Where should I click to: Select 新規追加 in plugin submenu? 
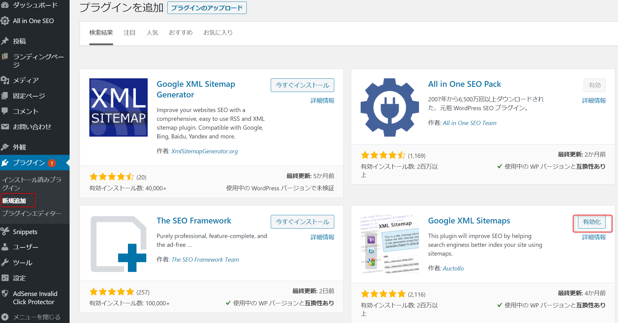click(14, 201)
